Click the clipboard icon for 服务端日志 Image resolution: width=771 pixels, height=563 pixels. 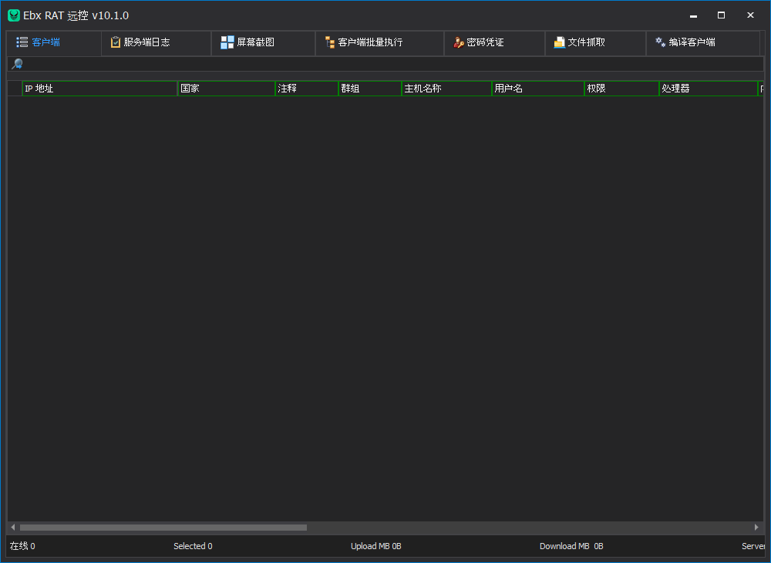pyautogui.click(x=116, y=42)
